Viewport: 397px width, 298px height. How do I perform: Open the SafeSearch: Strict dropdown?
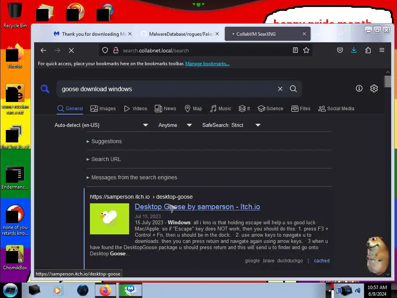(x=231, y=125)
